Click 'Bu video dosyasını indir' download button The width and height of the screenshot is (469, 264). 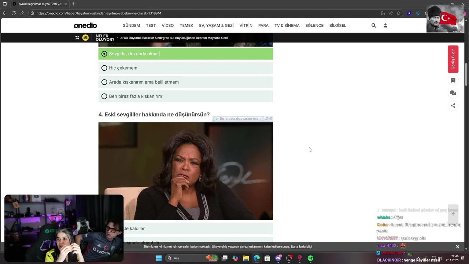238,119
